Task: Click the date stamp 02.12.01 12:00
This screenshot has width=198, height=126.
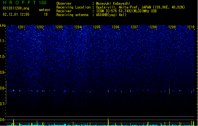Action: pyautogui.click(x=16, y=14)
